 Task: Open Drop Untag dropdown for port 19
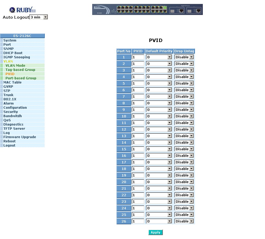(x=184, y=175)
